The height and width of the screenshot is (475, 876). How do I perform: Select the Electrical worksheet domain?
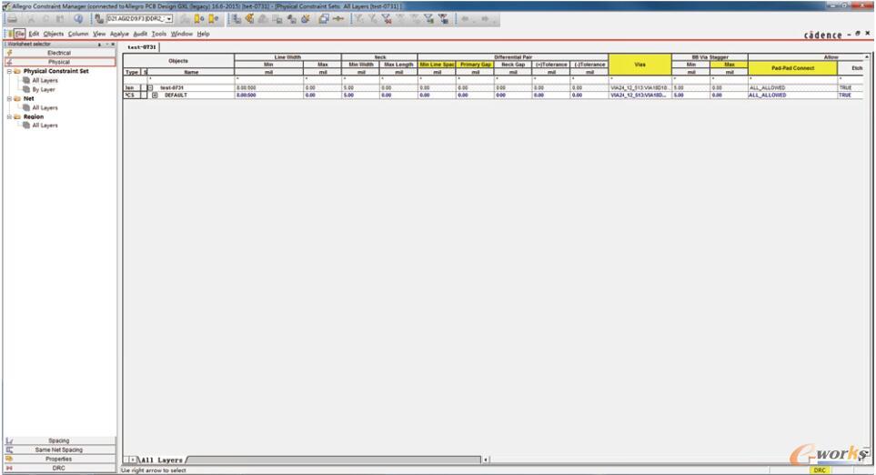tap(59, 53)
